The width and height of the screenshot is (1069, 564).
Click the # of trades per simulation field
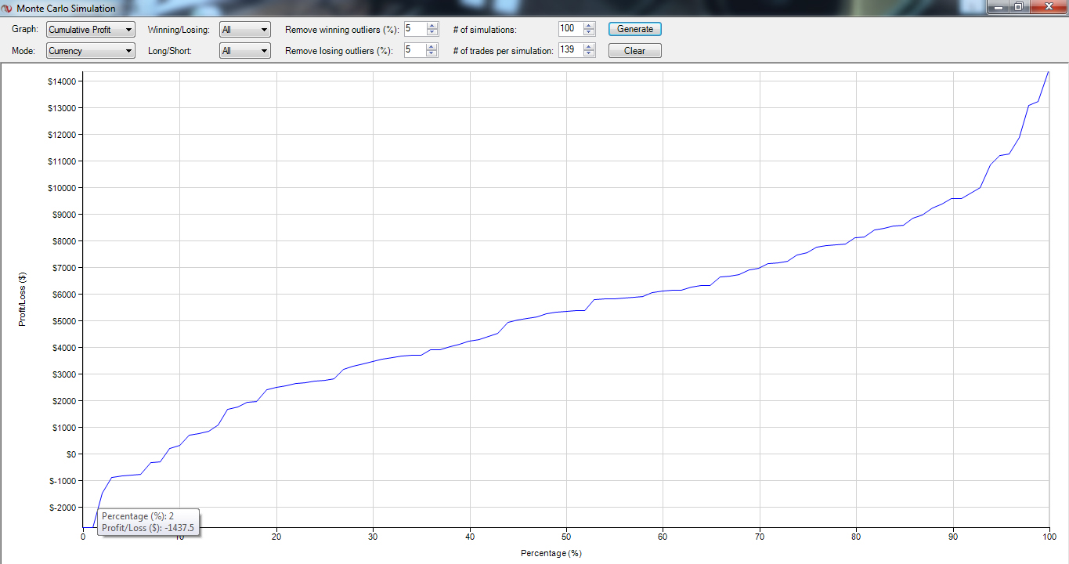571,51
